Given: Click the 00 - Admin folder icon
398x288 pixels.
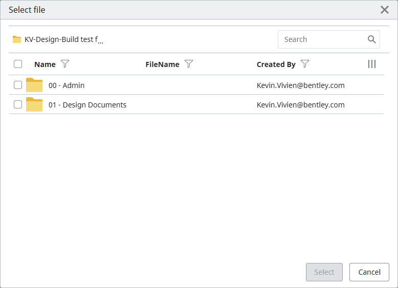Looking at the screenshot, I should point(34,85).
